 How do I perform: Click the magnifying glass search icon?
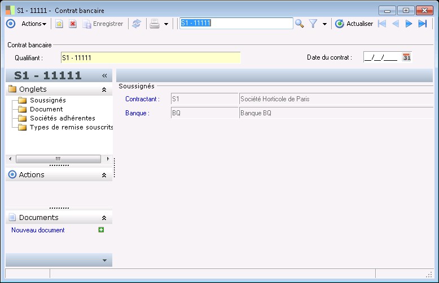[x=299, y=24]
